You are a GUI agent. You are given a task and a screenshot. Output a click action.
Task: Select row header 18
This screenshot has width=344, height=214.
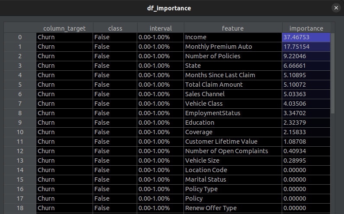20,208
